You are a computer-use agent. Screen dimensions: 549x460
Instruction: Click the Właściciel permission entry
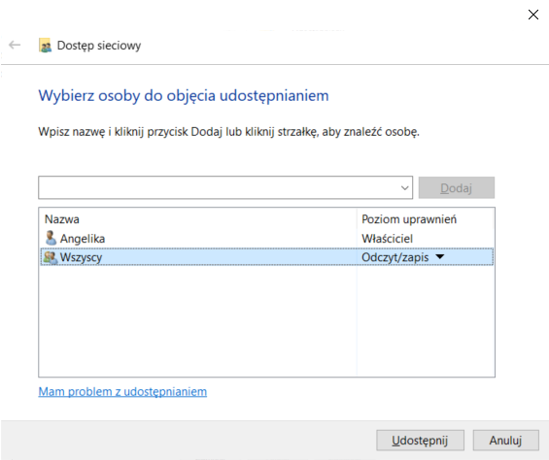point(387,239)
